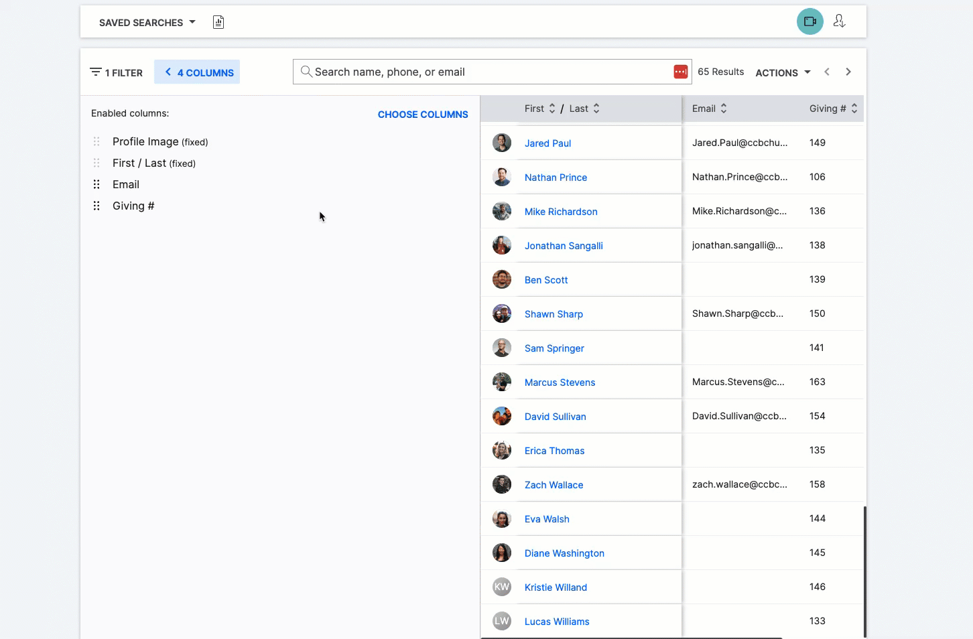Click the add person icon top right
The image size is (973, 639).
tap(839, 21)
